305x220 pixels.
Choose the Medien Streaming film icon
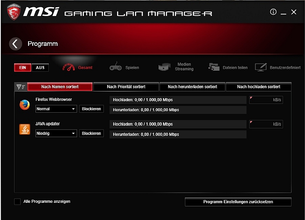(x=165, y=68)
